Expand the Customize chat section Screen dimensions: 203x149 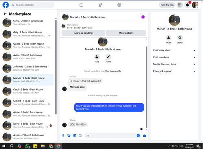point(174,50)
